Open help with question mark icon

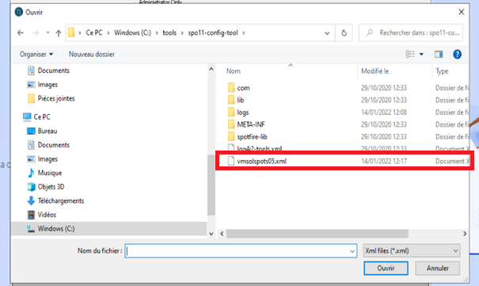[x=457, y=55]
